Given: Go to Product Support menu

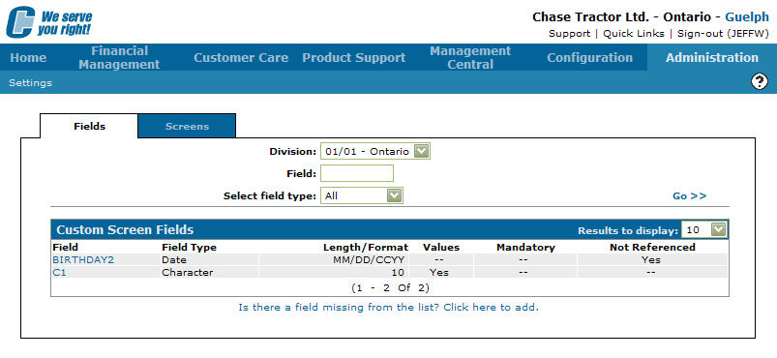Looking at the screenshot, I should (354, 57).
